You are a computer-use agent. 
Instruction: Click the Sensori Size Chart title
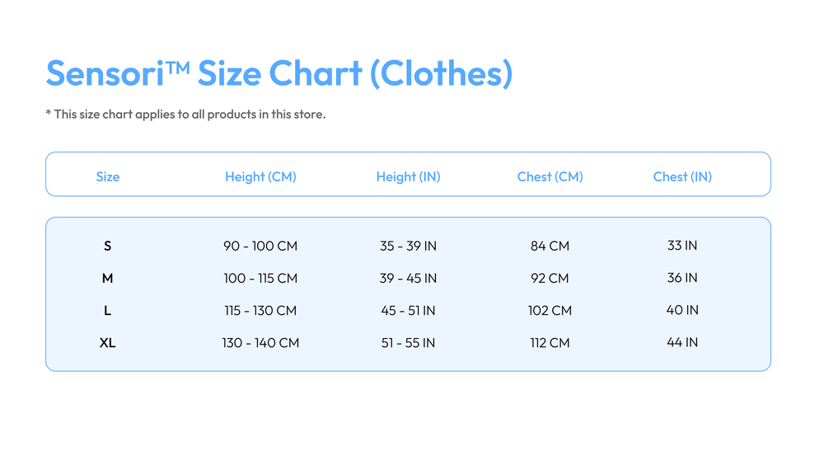(279, 73)
